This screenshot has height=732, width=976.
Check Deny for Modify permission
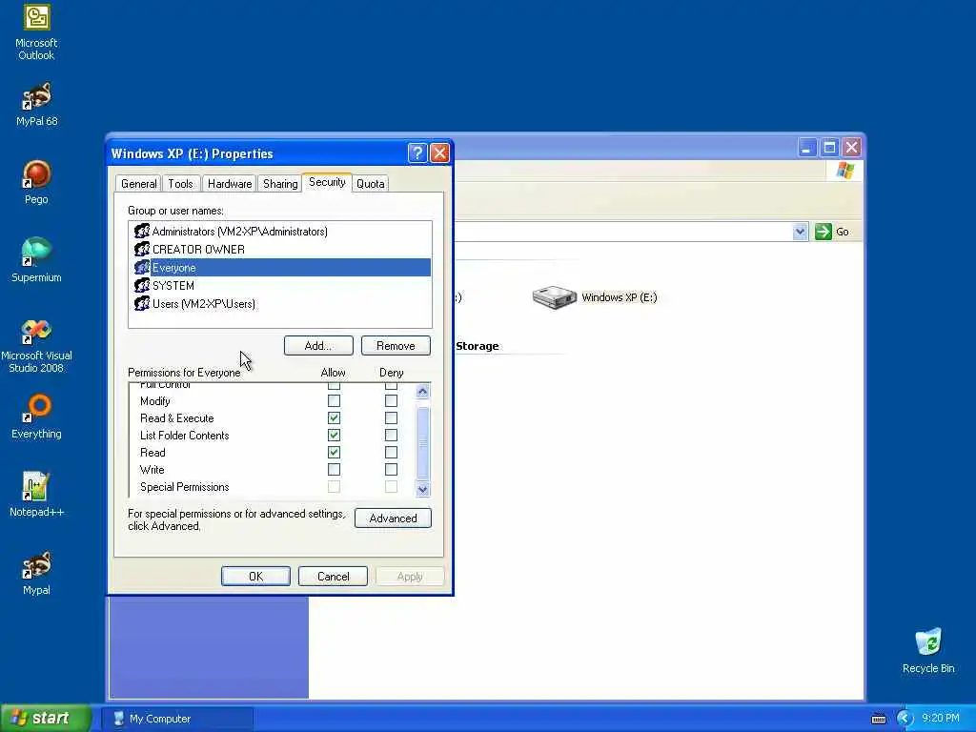pos(391,401)
